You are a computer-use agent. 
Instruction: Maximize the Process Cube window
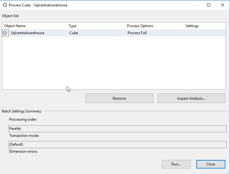click(209, 5)
